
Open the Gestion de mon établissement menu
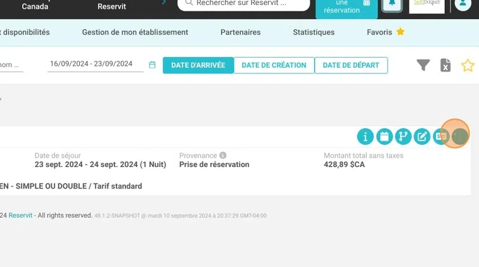(x=135, y=32)
